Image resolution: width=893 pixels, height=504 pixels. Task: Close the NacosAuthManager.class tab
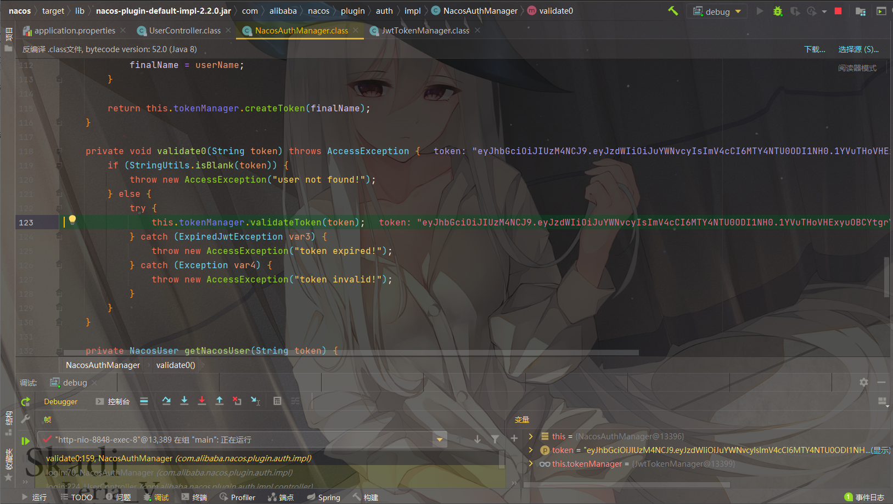tap(356, 30)
